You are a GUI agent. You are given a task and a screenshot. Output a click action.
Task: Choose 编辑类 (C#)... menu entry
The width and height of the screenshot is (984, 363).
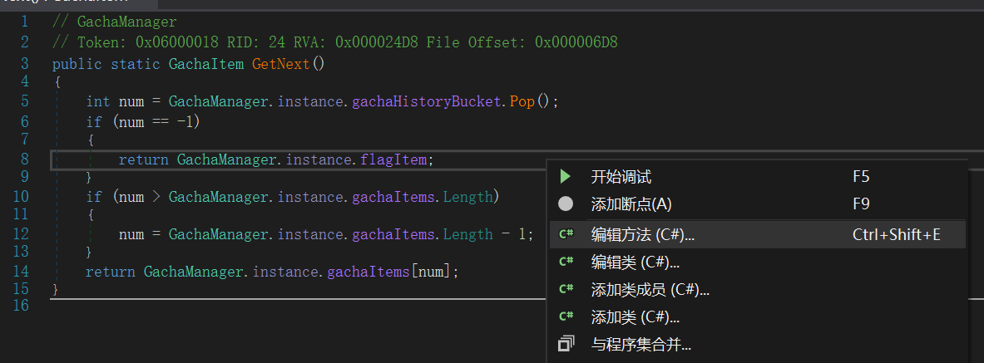[757, 262]
